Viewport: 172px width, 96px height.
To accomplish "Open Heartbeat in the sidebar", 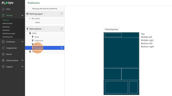I will 6,30.
